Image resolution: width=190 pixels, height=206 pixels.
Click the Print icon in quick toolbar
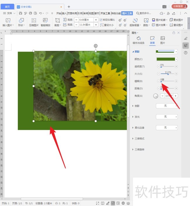[30, 13]
